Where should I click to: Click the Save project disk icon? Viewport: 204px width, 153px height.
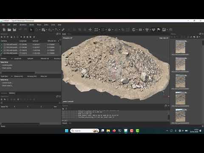coord(14,29)
